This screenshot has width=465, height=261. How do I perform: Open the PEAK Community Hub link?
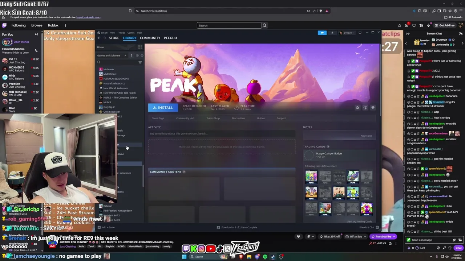[x=185, y=118]
